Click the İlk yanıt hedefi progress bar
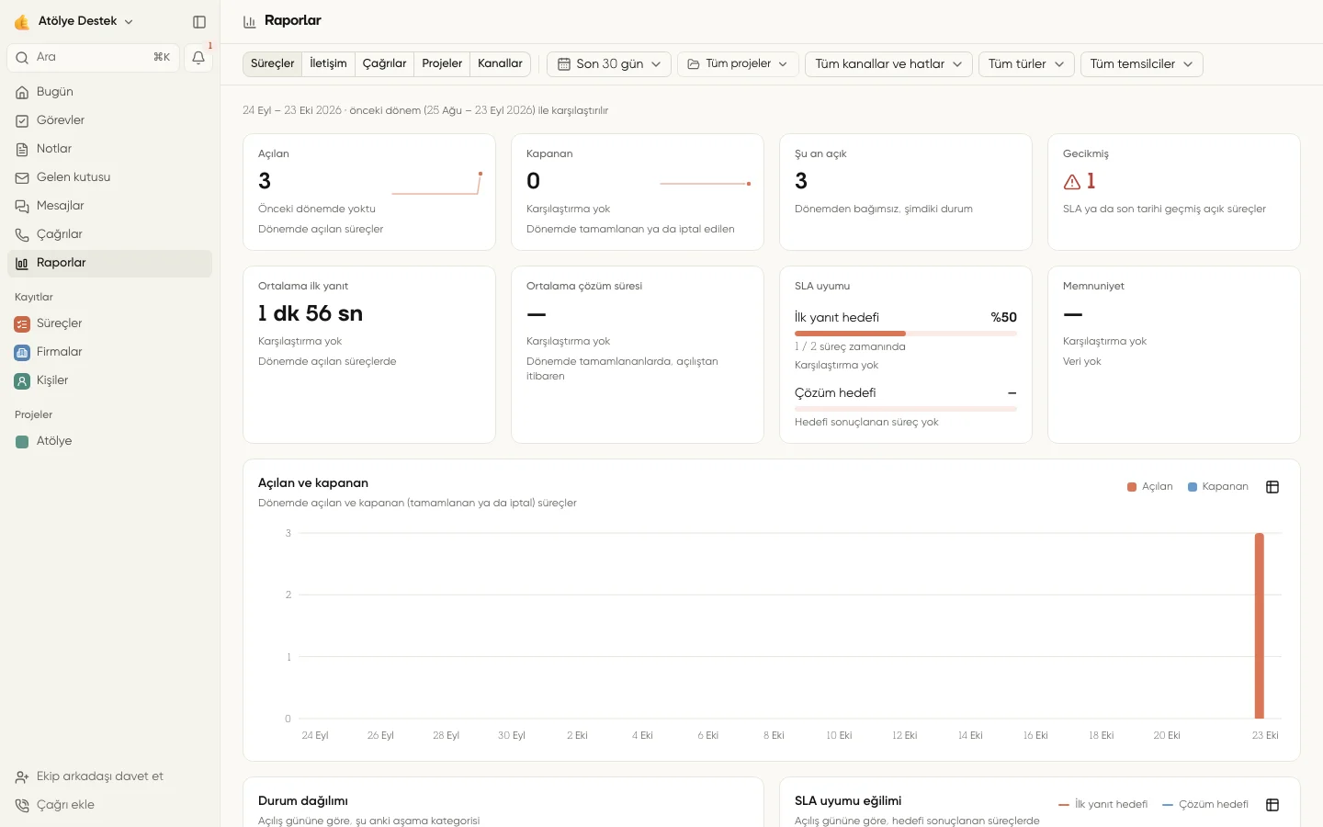 pyautogui.click(x=905, y=334)
